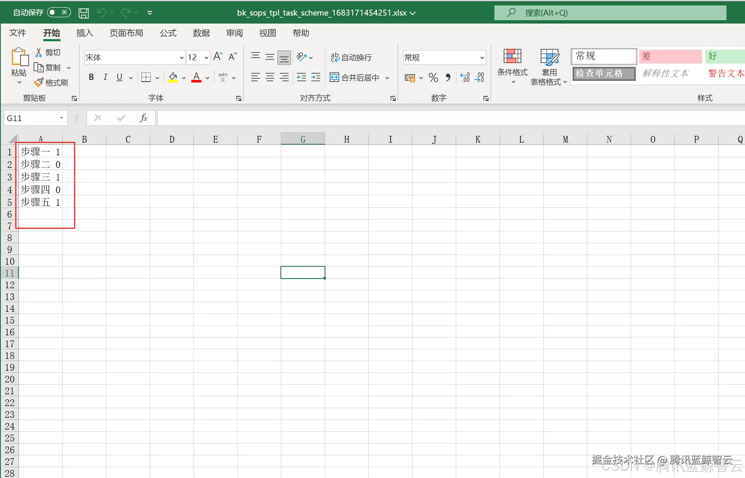Screen dimensions: 745x478
Task: Apply percent style format
Action: point(433,77)
